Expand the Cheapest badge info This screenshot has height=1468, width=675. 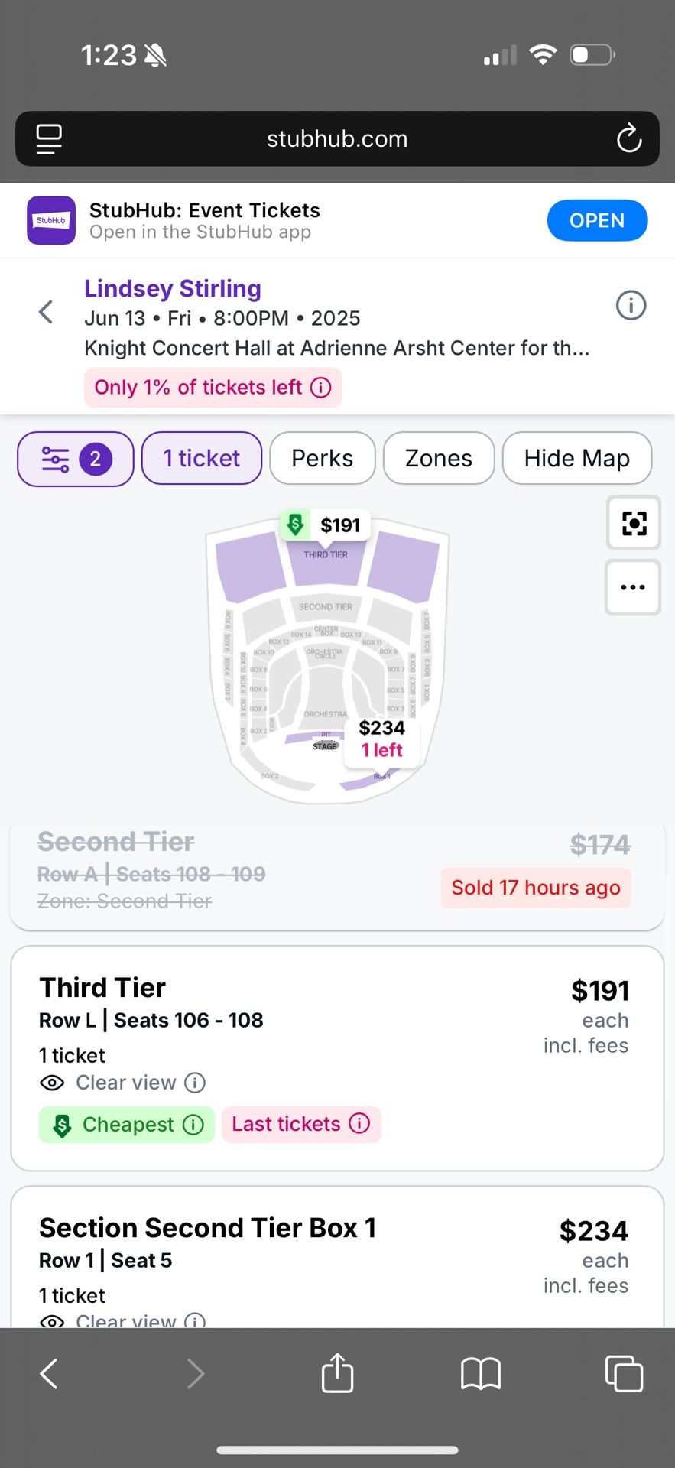[194, 1125]
